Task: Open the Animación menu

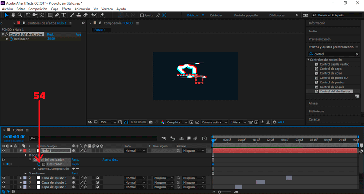Action: point(82,9)
